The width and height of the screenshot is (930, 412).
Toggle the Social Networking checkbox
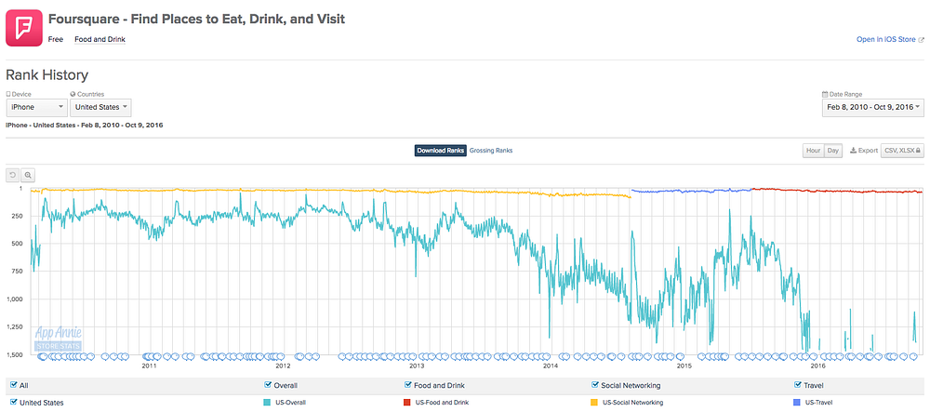click(x=595, y=385)
